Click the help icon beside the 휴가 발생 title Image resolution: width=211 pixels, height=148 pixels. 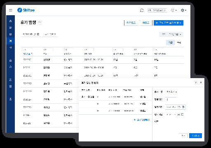pos(40,23)
